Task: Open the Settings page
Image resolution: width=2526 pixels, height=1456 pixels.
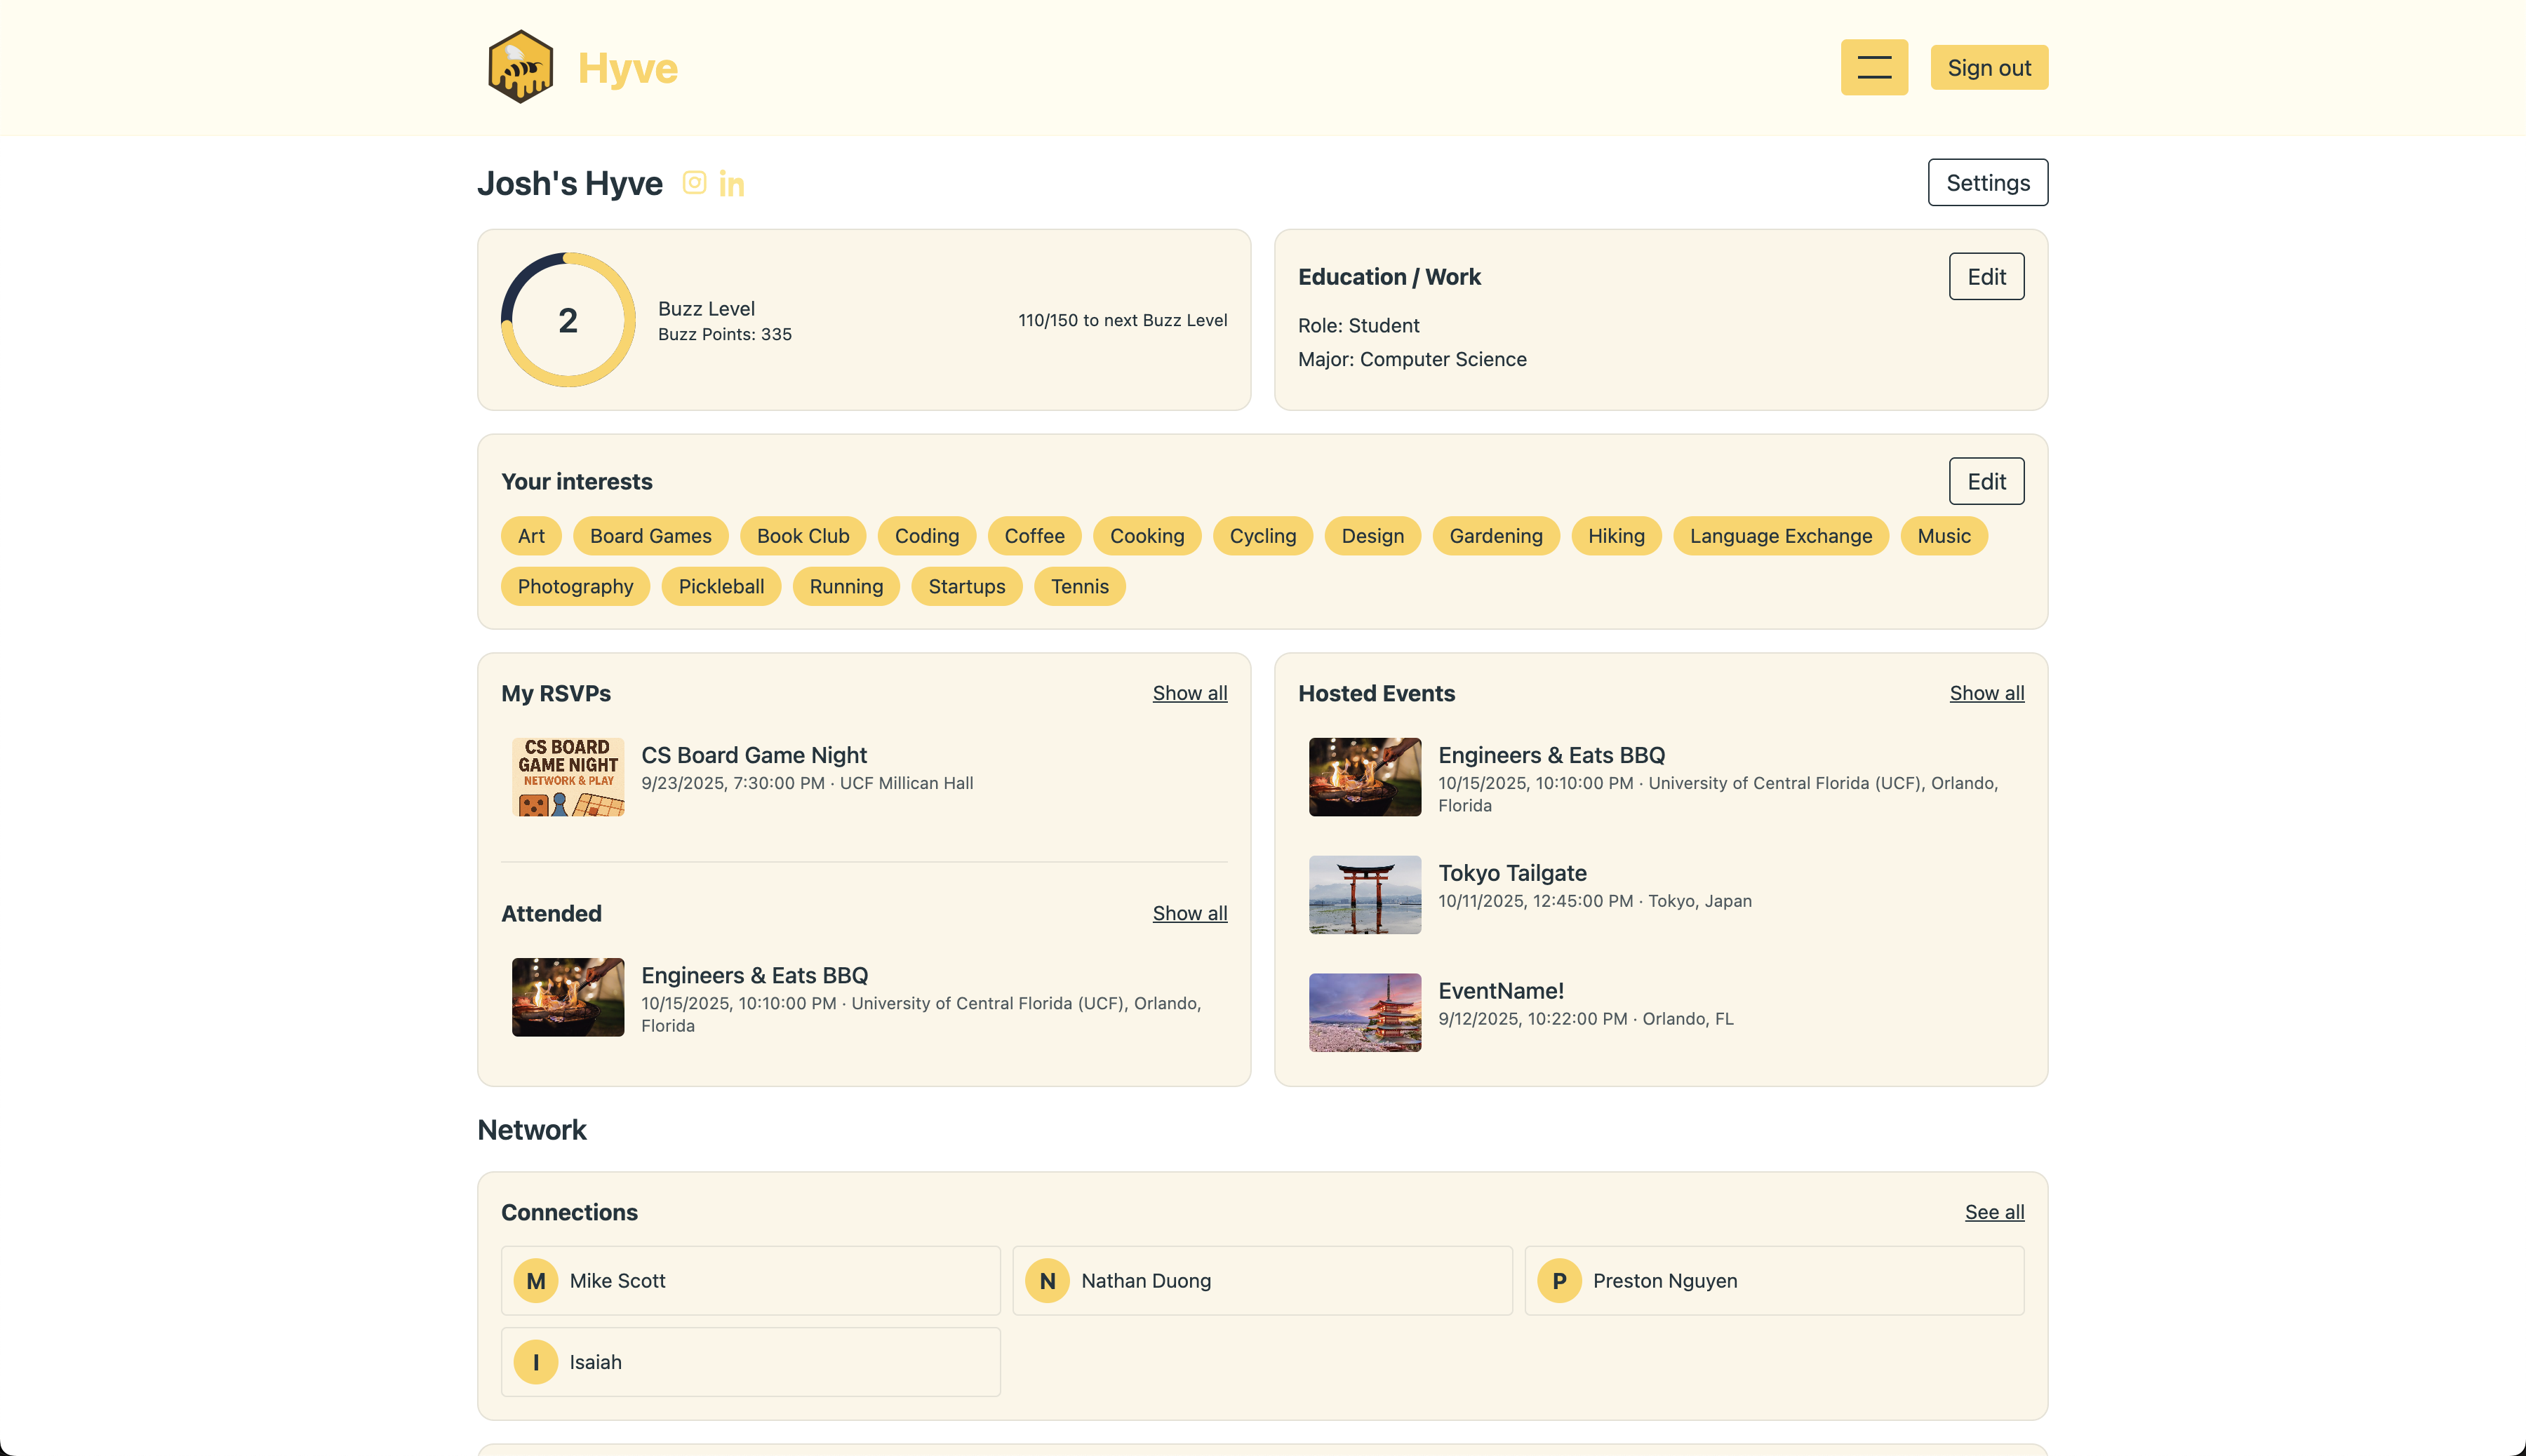Action: [1987, 182]
